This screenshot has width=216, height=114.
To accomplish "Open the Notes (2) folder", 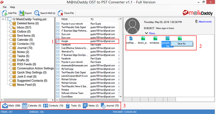I will tap(23, 52).
